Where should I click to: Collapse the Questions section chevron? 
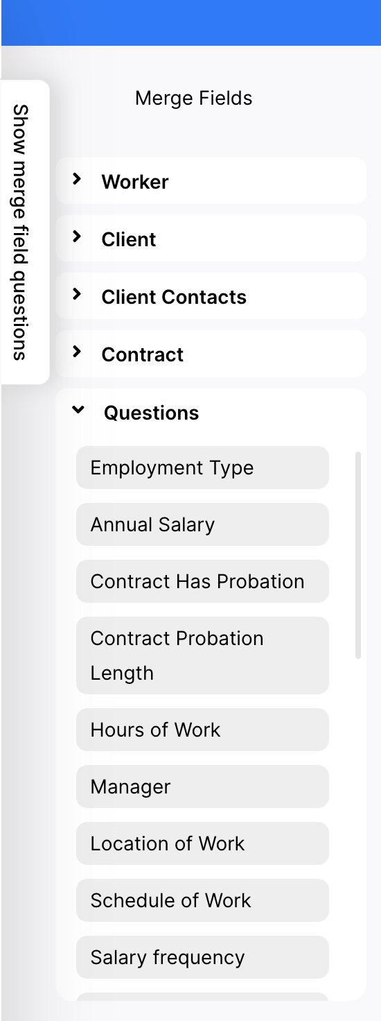79,410
